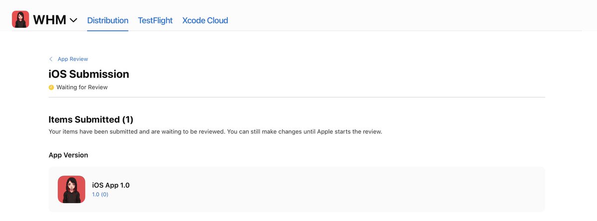This screenshot has height=221, width=597.
Task: Click the WHM app icon in header
Action: pos(20,19)
